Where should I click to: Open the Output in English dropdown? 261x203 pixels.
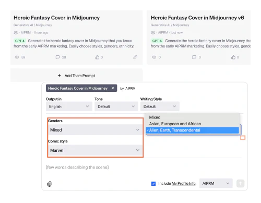coord(69,106)
